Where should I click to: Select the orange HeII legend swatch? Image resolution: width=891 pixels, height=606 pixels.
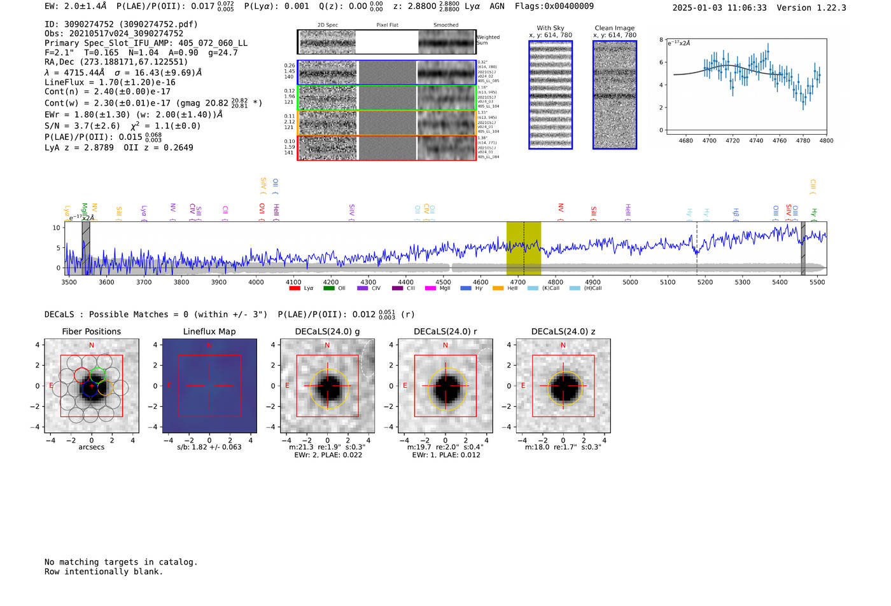pyautogui.click(x=498, y=288)
